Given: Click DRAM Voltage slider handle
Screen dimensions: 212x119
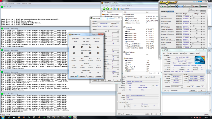Looking at the screenshot, I should (194, 26).
